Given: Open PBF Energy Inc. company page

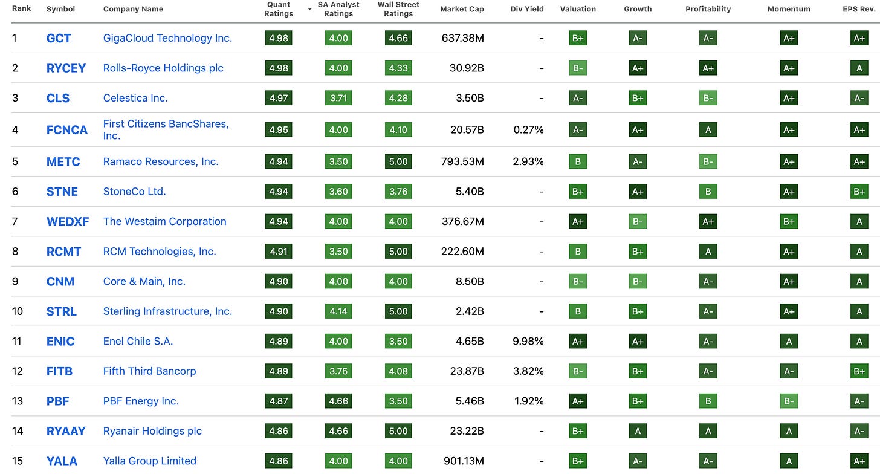Looking at the screenshot, I should (x=141, y=401).
